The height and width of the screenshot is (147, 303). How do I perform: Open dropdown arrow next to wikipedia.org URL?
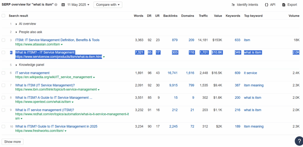(94, 77)
